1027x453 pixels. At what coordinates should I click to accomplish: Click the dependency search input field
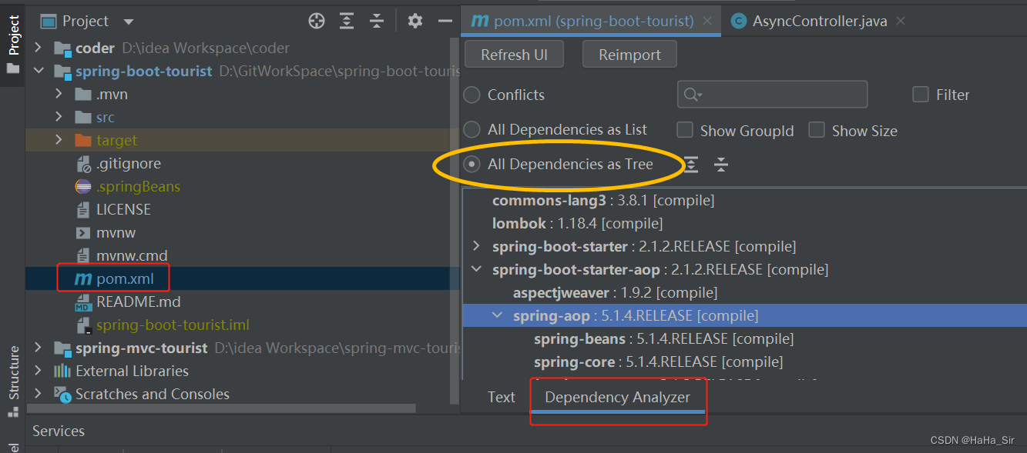point(773,95)
